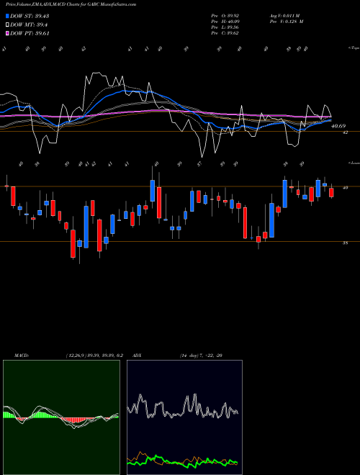The image size is (360, 475).
Task: Click the 42 axis label
Action: 345,132
